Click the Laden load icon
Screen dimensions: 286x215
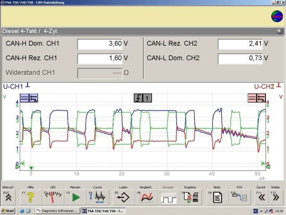pyautogui.click(x=123, y=197)
